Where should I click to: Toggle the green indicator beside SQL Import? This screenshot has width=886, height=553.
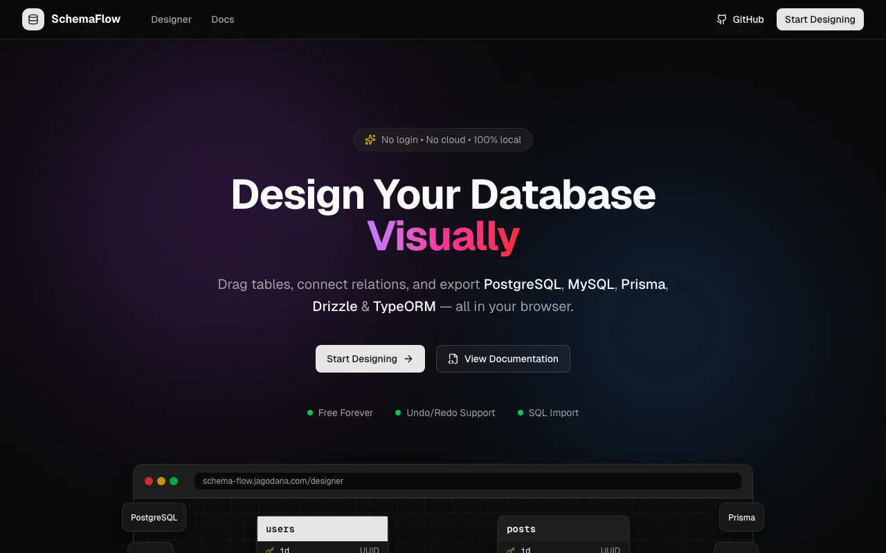tap(521, 413)
